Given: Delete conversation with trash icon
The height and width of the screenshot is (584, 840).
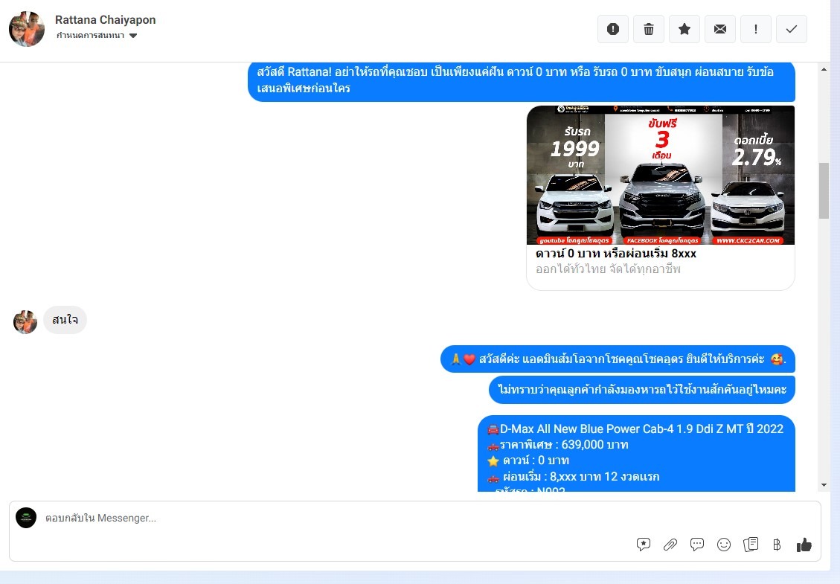Looking at the screenshot, I should (649, 29).
